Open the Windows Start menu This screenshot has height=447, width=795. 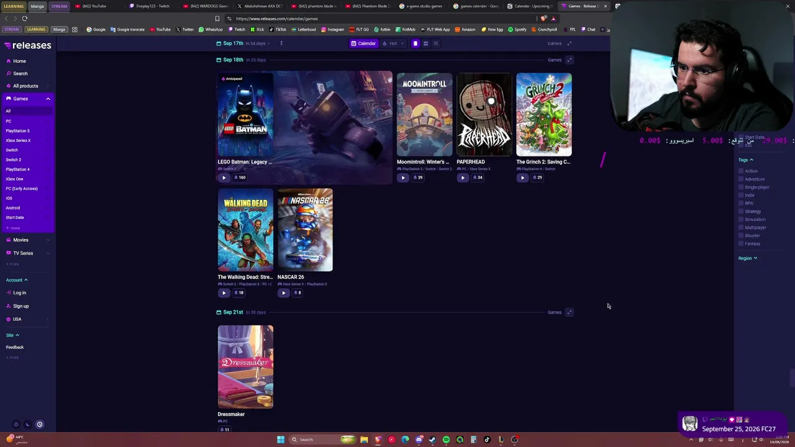click(281, 440)
